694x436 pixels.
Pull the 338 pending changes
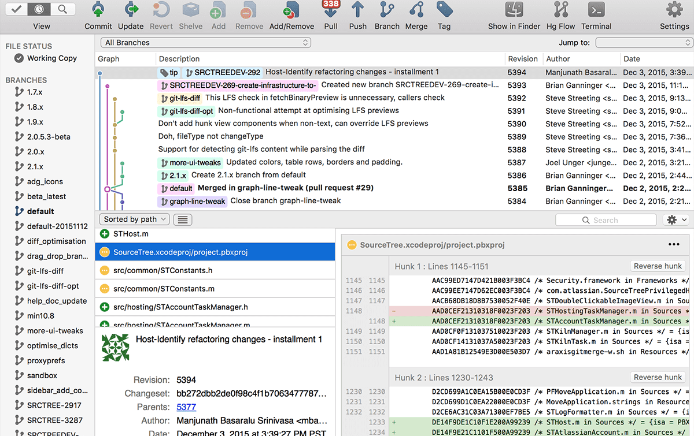point(331,10)
